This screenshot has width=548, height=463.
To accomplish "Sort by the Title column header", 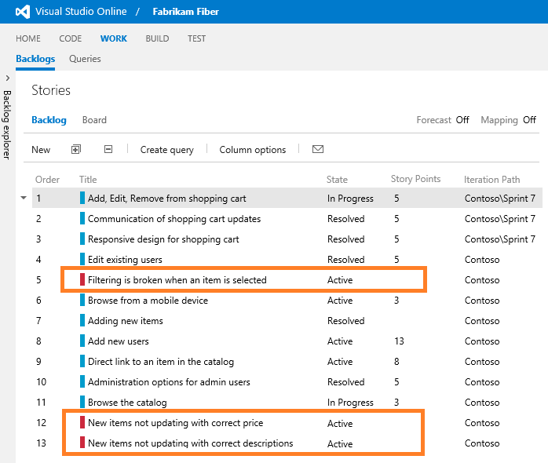I will [x=88, y=180].
